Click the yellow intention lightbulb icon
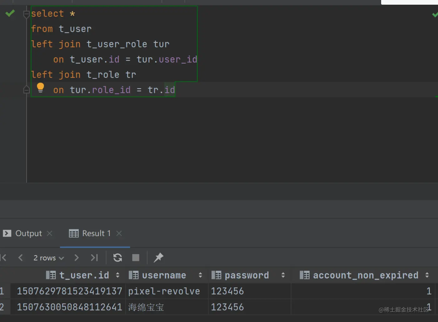The width and height of the screenshot is (438, 322). (x=40, y=88)
